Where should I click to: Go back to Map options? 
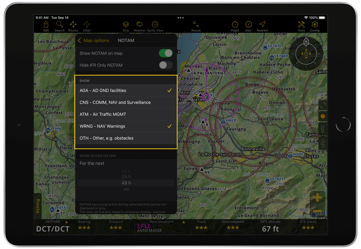tap(93, 40)
